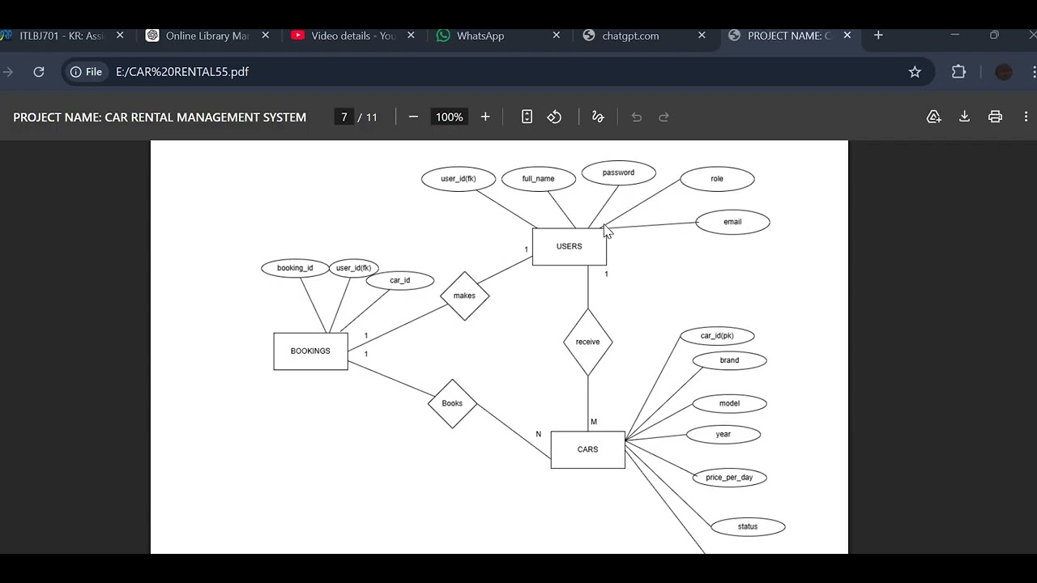Image resolution: width=1037 pixels, height=583 pixels.
Task: Reload the PDF page
Action: coord(38,72)
